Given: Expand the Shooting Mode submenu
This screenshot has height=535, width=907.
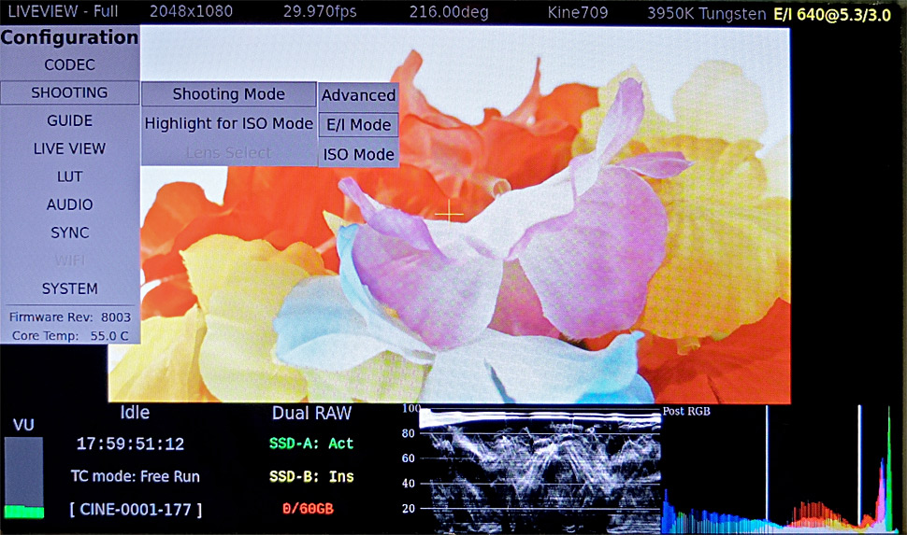Looking at the screenshot, I should point(229,94).
